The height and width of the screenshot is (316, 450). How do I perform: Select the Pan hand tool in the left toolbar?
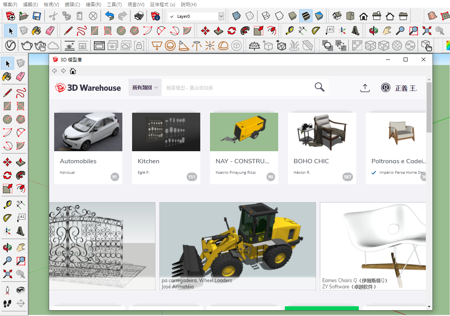(x=20, y=247)
